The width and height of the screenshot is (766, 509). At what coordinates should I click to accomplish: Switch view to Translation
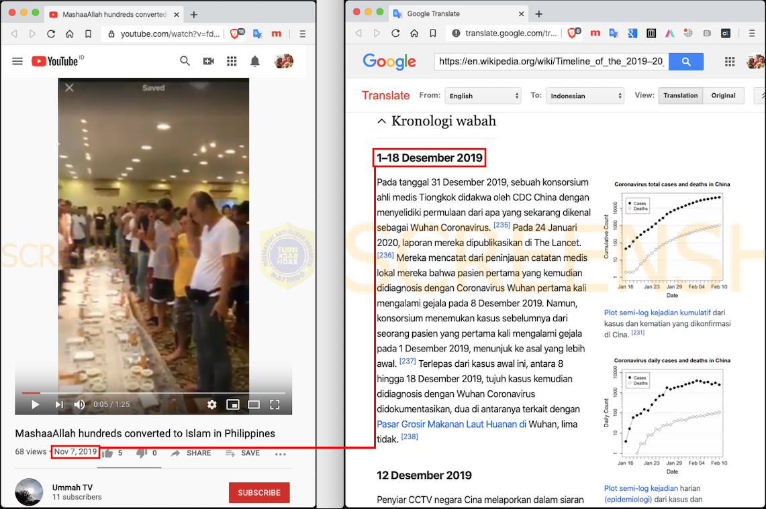[x=681, y=96]
